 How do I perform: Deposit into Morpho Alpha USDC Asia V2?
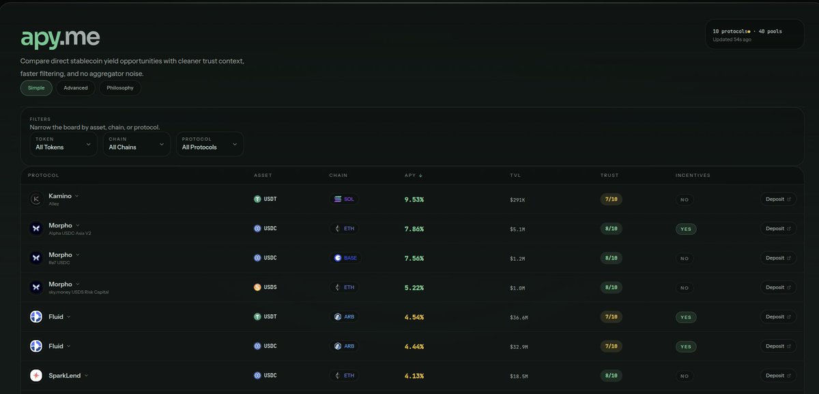pyautogui.click(x=778, y=229)
